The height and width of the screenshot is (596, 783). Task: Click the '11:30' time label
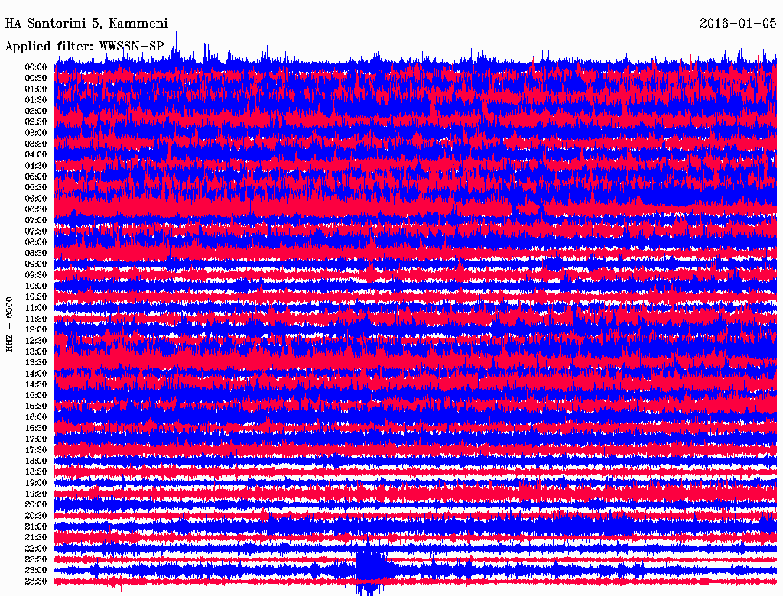[x=36, y=319]
